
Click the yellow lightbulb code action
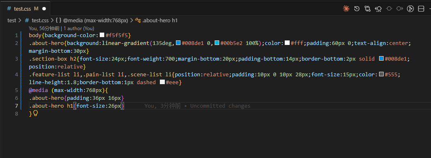35,113
